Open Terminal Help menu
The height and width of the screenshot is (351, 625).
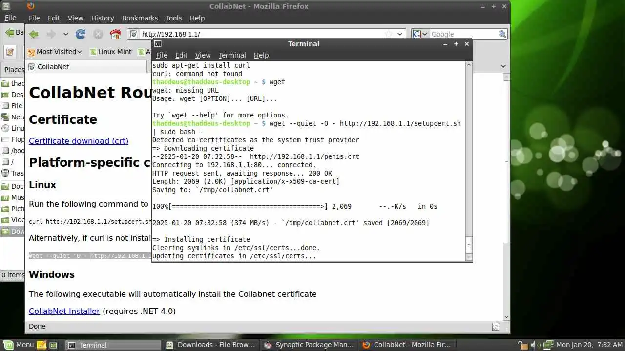click(261, 55)
